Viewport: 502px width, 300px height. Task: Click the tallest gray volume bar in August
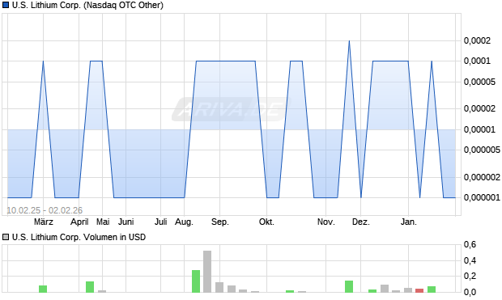tap(207, 272)
